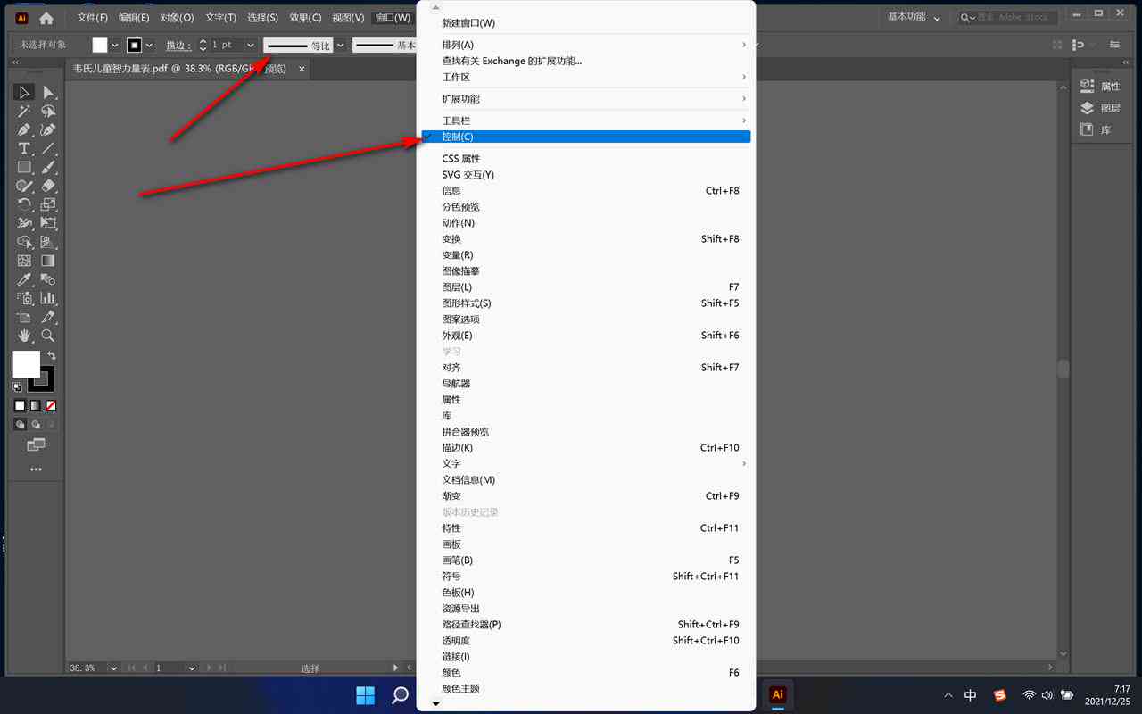This screenshot has height=714, width=1142.
Task: Reset to default fill and stroke
Action: (x=17, y=387)
